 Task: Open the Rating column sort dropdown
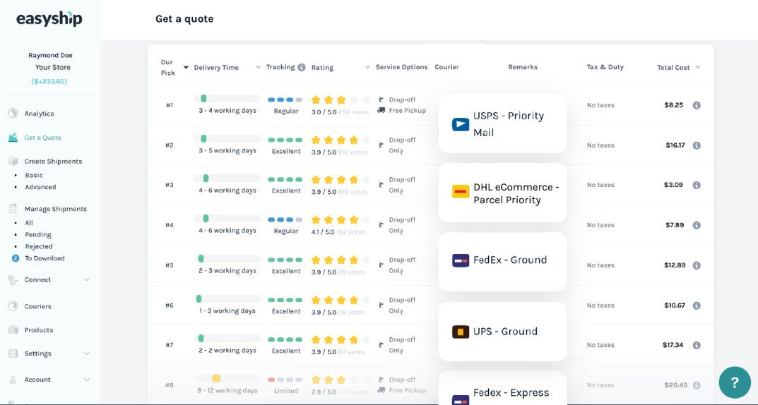367,68
